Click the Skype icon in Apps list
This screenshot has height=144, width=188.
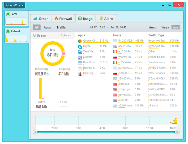80,46
